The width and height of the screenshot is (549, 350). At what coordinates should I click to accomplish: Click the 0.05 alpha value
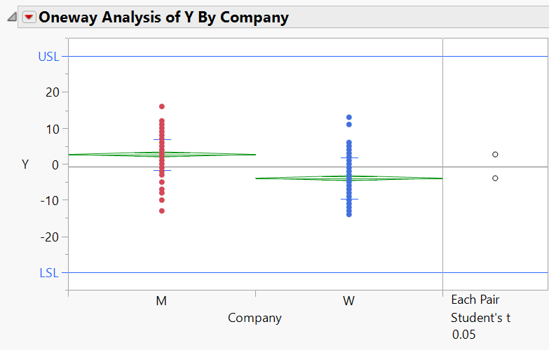pos(464,335)
